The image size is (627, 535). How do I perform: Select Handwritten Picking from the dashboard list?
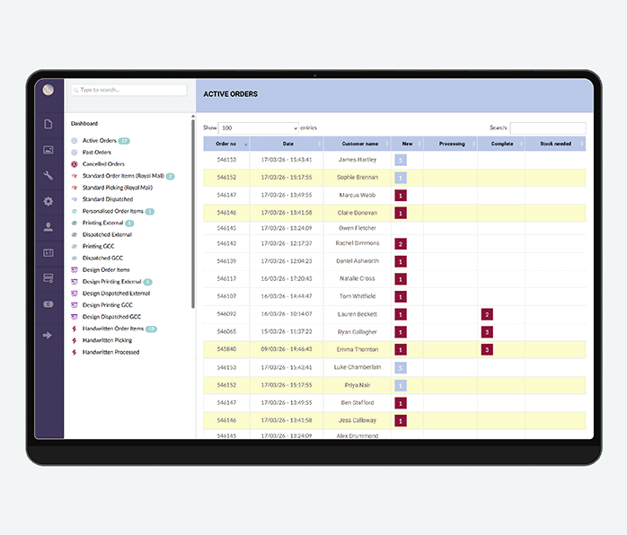click(x=107, y=340)
